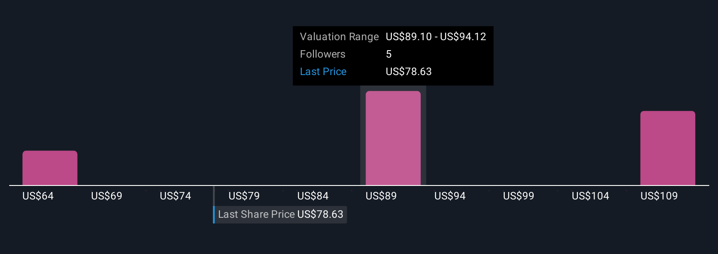Click the pink bar above US$109

668,148
